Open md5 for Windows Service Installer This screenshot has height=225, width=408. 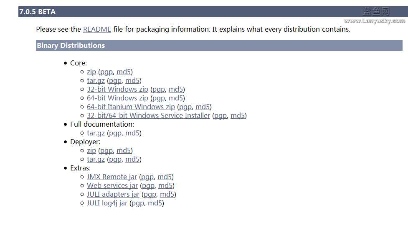[x=238, y=115]
